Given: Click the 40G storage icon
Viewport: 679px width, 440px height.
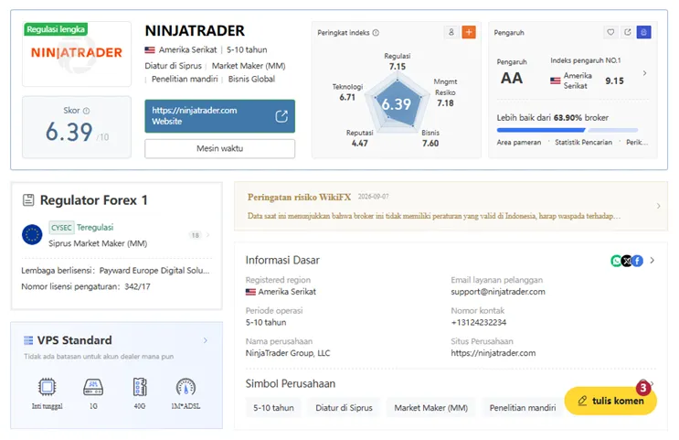Looking at the screenshot, I should (x=140, y=387).
